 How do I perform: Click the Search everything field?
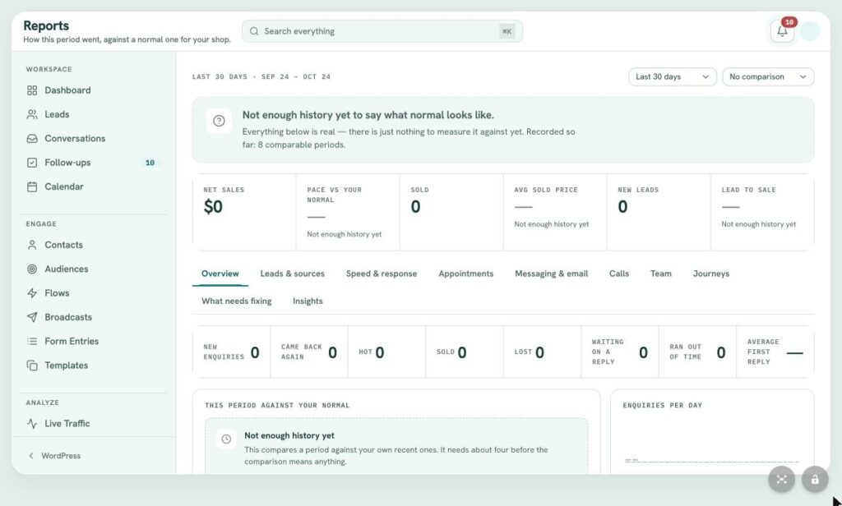point(382,31)
